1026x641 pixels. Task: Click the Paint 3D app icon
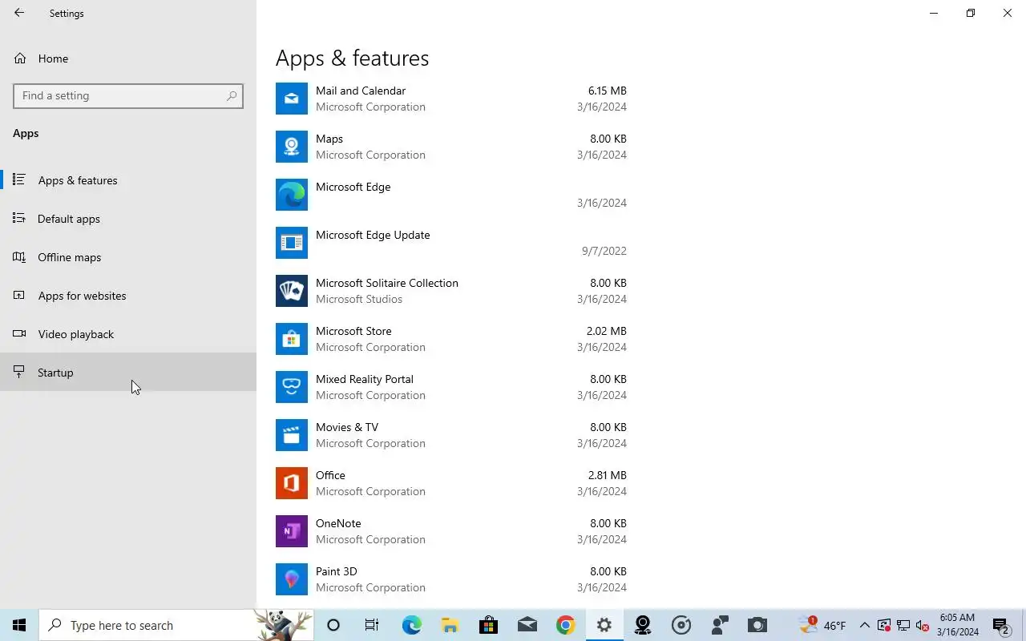(x=292, y=579)
